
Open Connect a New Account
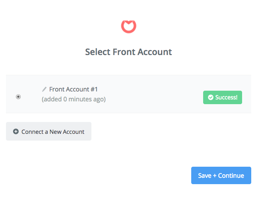click(x=49, y=131)
